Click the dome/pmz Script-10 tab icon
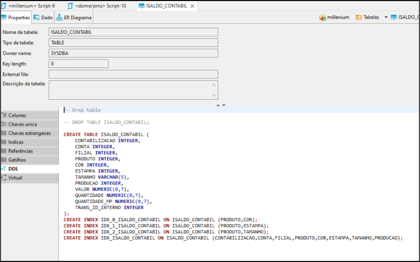This screenshot has width=420, height=262. [x=70, y=6]
